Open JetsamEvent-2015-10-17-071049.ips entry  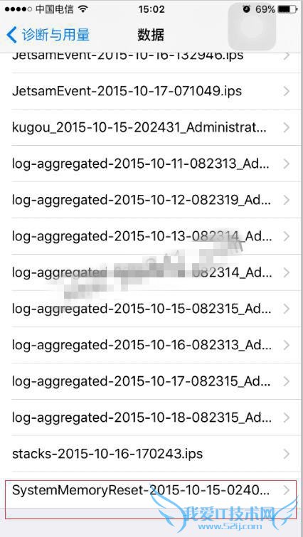click(x=151, y=91)
